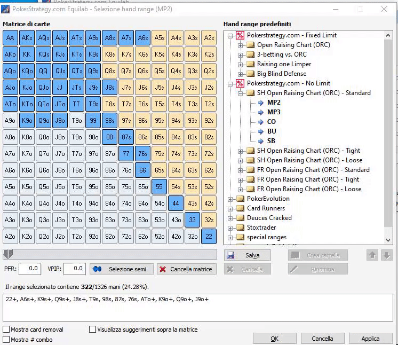Click the Deuces Cracked folder icon
This screenshot has width=398, height=345.
[x=240, y=218]
